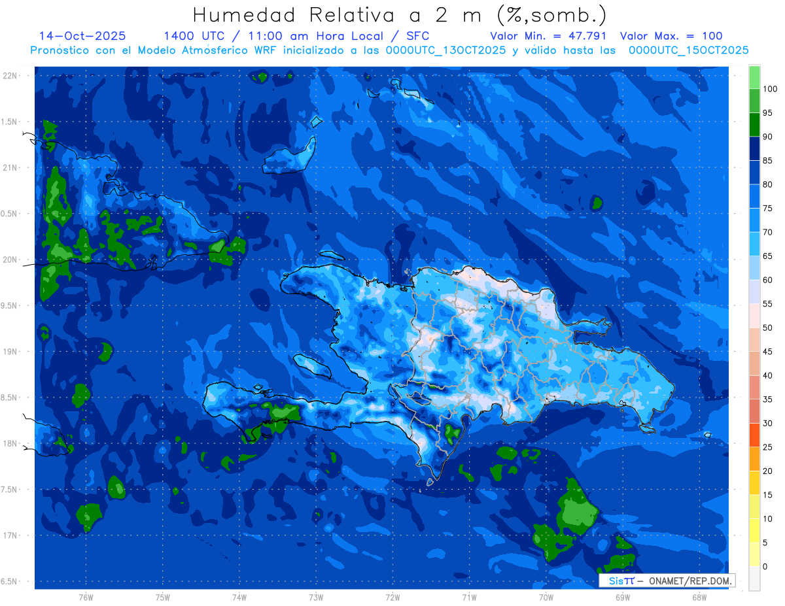
Task: Click the '19N' latitude label
Action: click(10, 351)
